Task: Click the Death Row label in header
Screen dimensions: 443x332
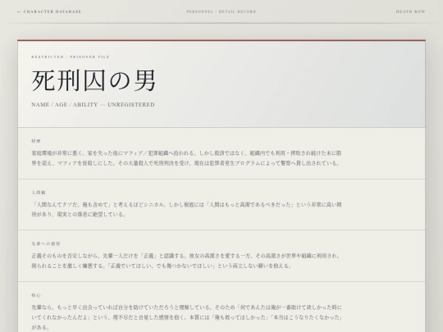Action: (x=410, y=11)
